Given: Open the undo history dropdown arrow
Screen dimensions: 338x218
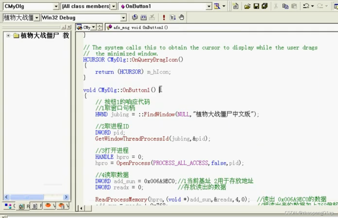Looking at the screenshot, I should (x=313, y=6).
